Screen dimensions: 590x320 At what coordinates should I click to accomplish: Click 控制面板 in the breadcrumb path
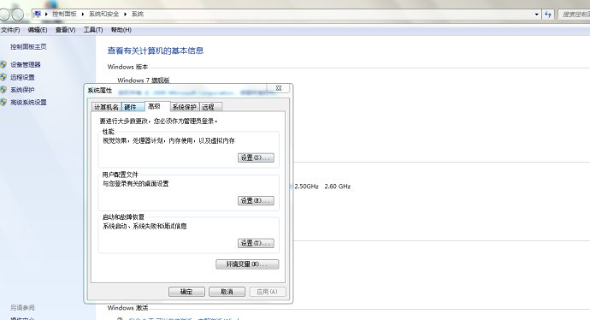click(64, 14)
